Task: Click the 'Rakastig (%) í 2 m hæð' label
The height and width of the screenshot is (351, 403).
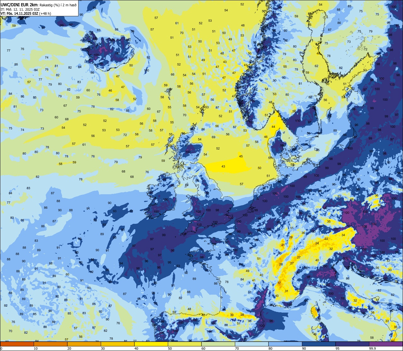Action: (x=58, y=5)
